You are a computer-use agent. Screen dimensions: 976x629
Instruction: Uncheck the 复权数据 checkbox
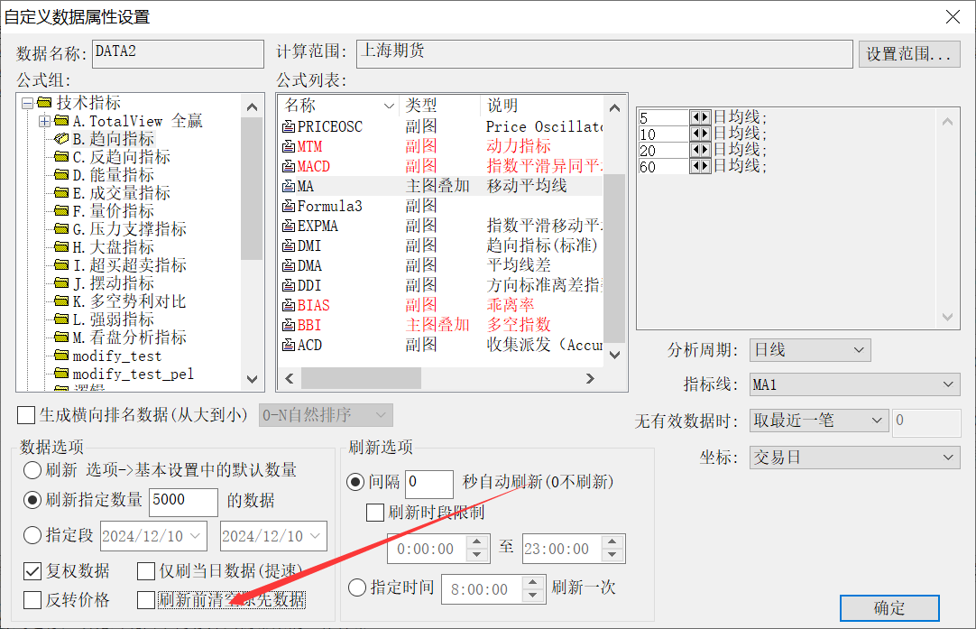pos(32,570)
